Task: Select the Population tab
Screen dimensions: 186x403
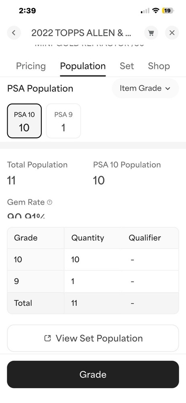Action: point(83,66)
